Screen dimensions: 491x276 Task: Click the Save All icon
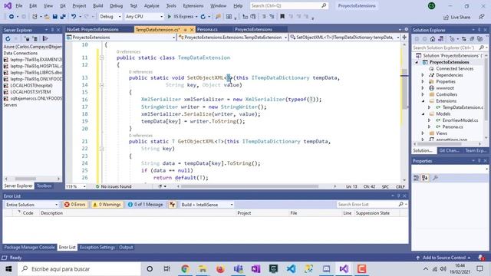click(x=63, y=17)
